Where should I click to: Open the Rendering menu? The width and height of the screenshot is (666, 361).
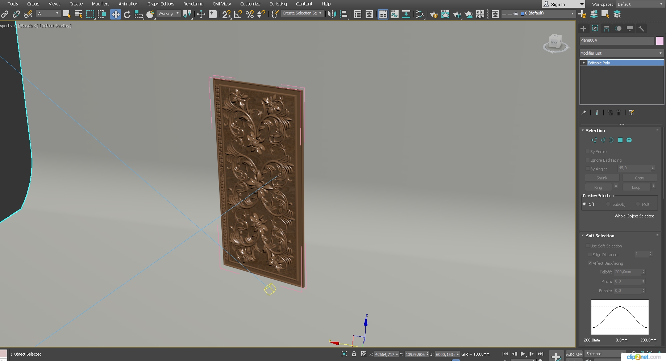[193, 4]
